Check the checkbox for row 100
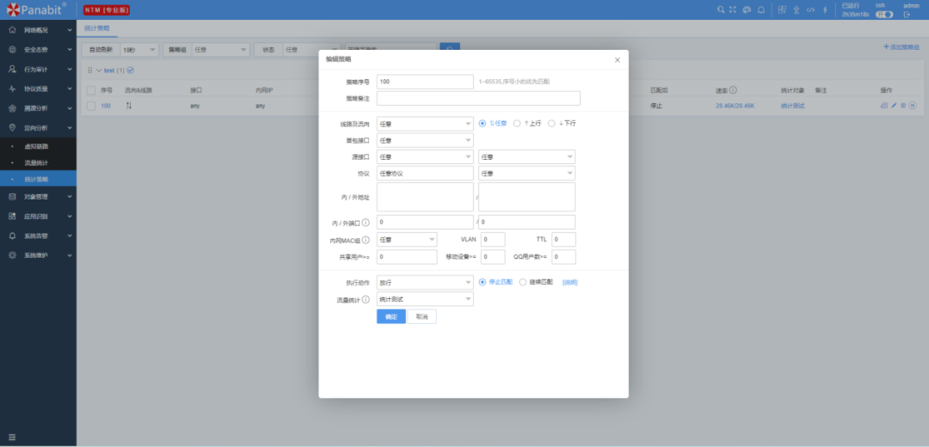 click(90, 106)
